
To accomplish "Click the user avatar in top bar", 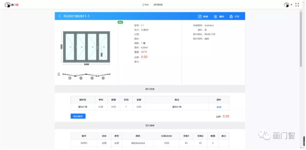I will 287,5.
